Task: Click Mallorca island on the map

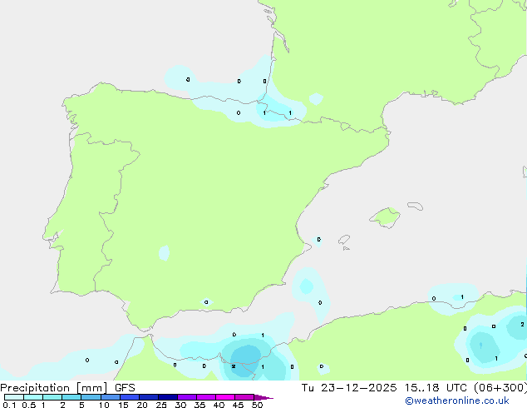Action: (x=385, y=217)
